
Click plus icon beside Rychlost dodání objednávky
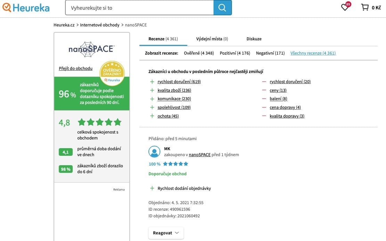tap(152, 188)
